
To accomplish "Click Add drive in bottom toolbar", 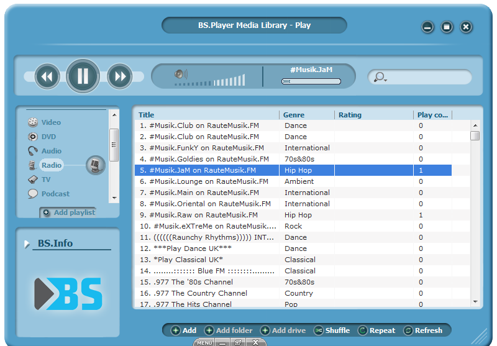I will pyautogui.click(x=283, y=330).
